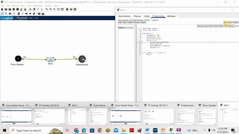Open the Config tab in MCU window
Viewport: 239px width, 134px height.
(x=146, y=16)
